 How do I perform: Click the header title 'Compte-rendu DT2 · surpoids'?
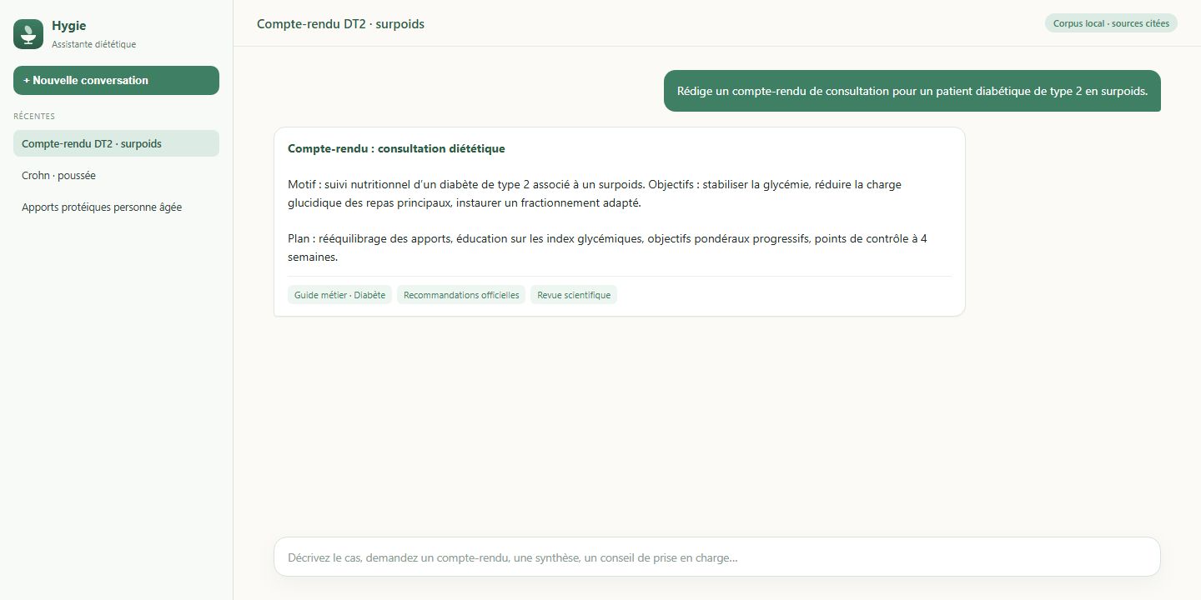pos(340,23)
